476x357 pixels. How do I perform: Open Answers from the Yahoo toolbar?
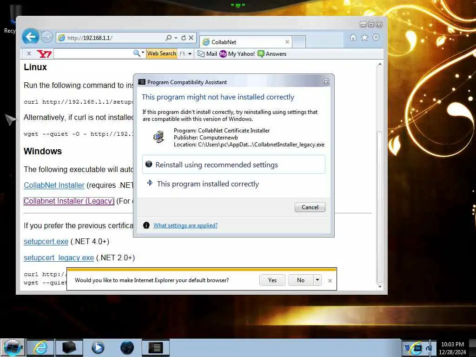click(272, 54)
